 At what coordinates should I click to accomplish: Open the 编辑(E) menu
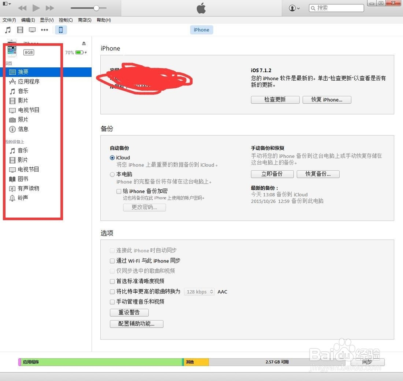point(28,20)
